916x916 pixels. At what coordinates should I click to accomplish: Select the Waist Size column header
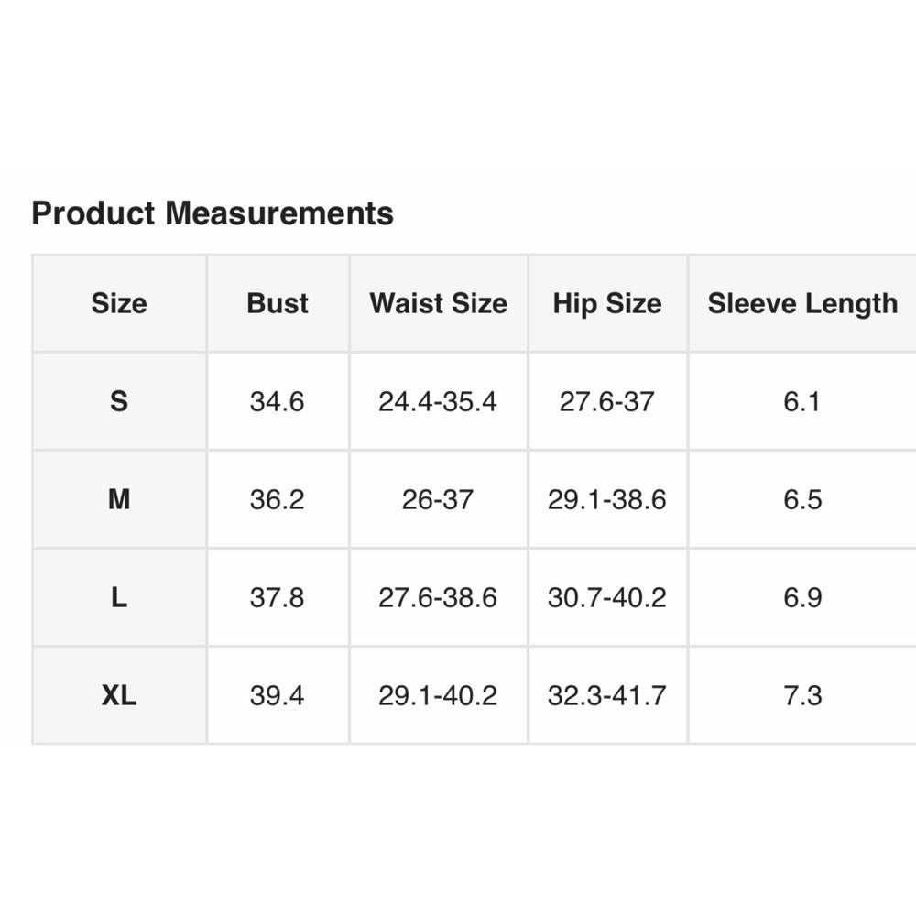coord(438,303)
